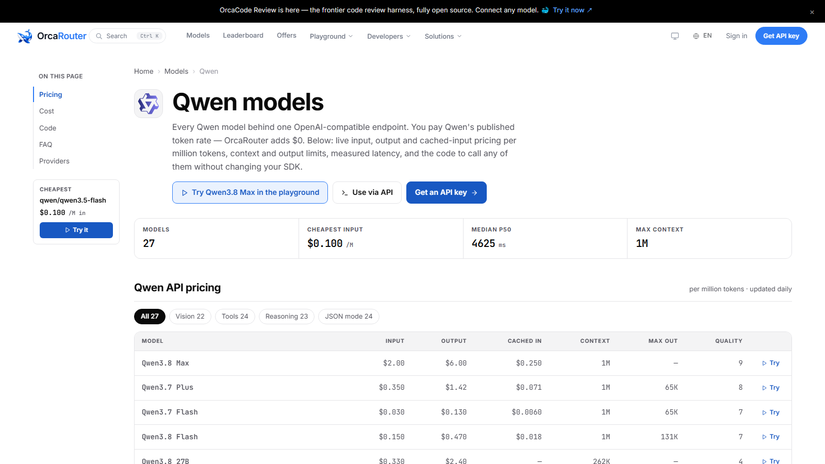
Task: Click the Qwen3.8 Flash model name
Action: coord(170,437)
